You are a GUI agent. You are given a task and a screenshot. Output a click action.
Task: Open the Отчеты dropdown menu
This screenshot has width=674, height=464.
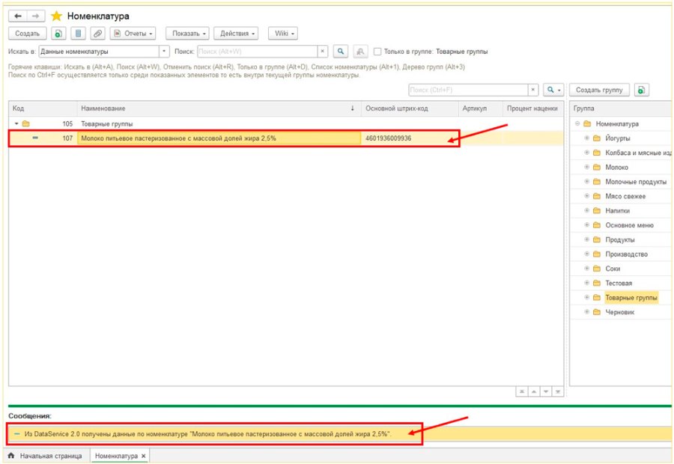(133, 33)
